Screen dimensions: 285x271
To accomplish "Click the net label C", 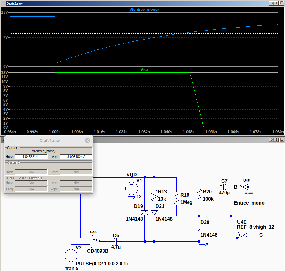I will coord(261,235).
